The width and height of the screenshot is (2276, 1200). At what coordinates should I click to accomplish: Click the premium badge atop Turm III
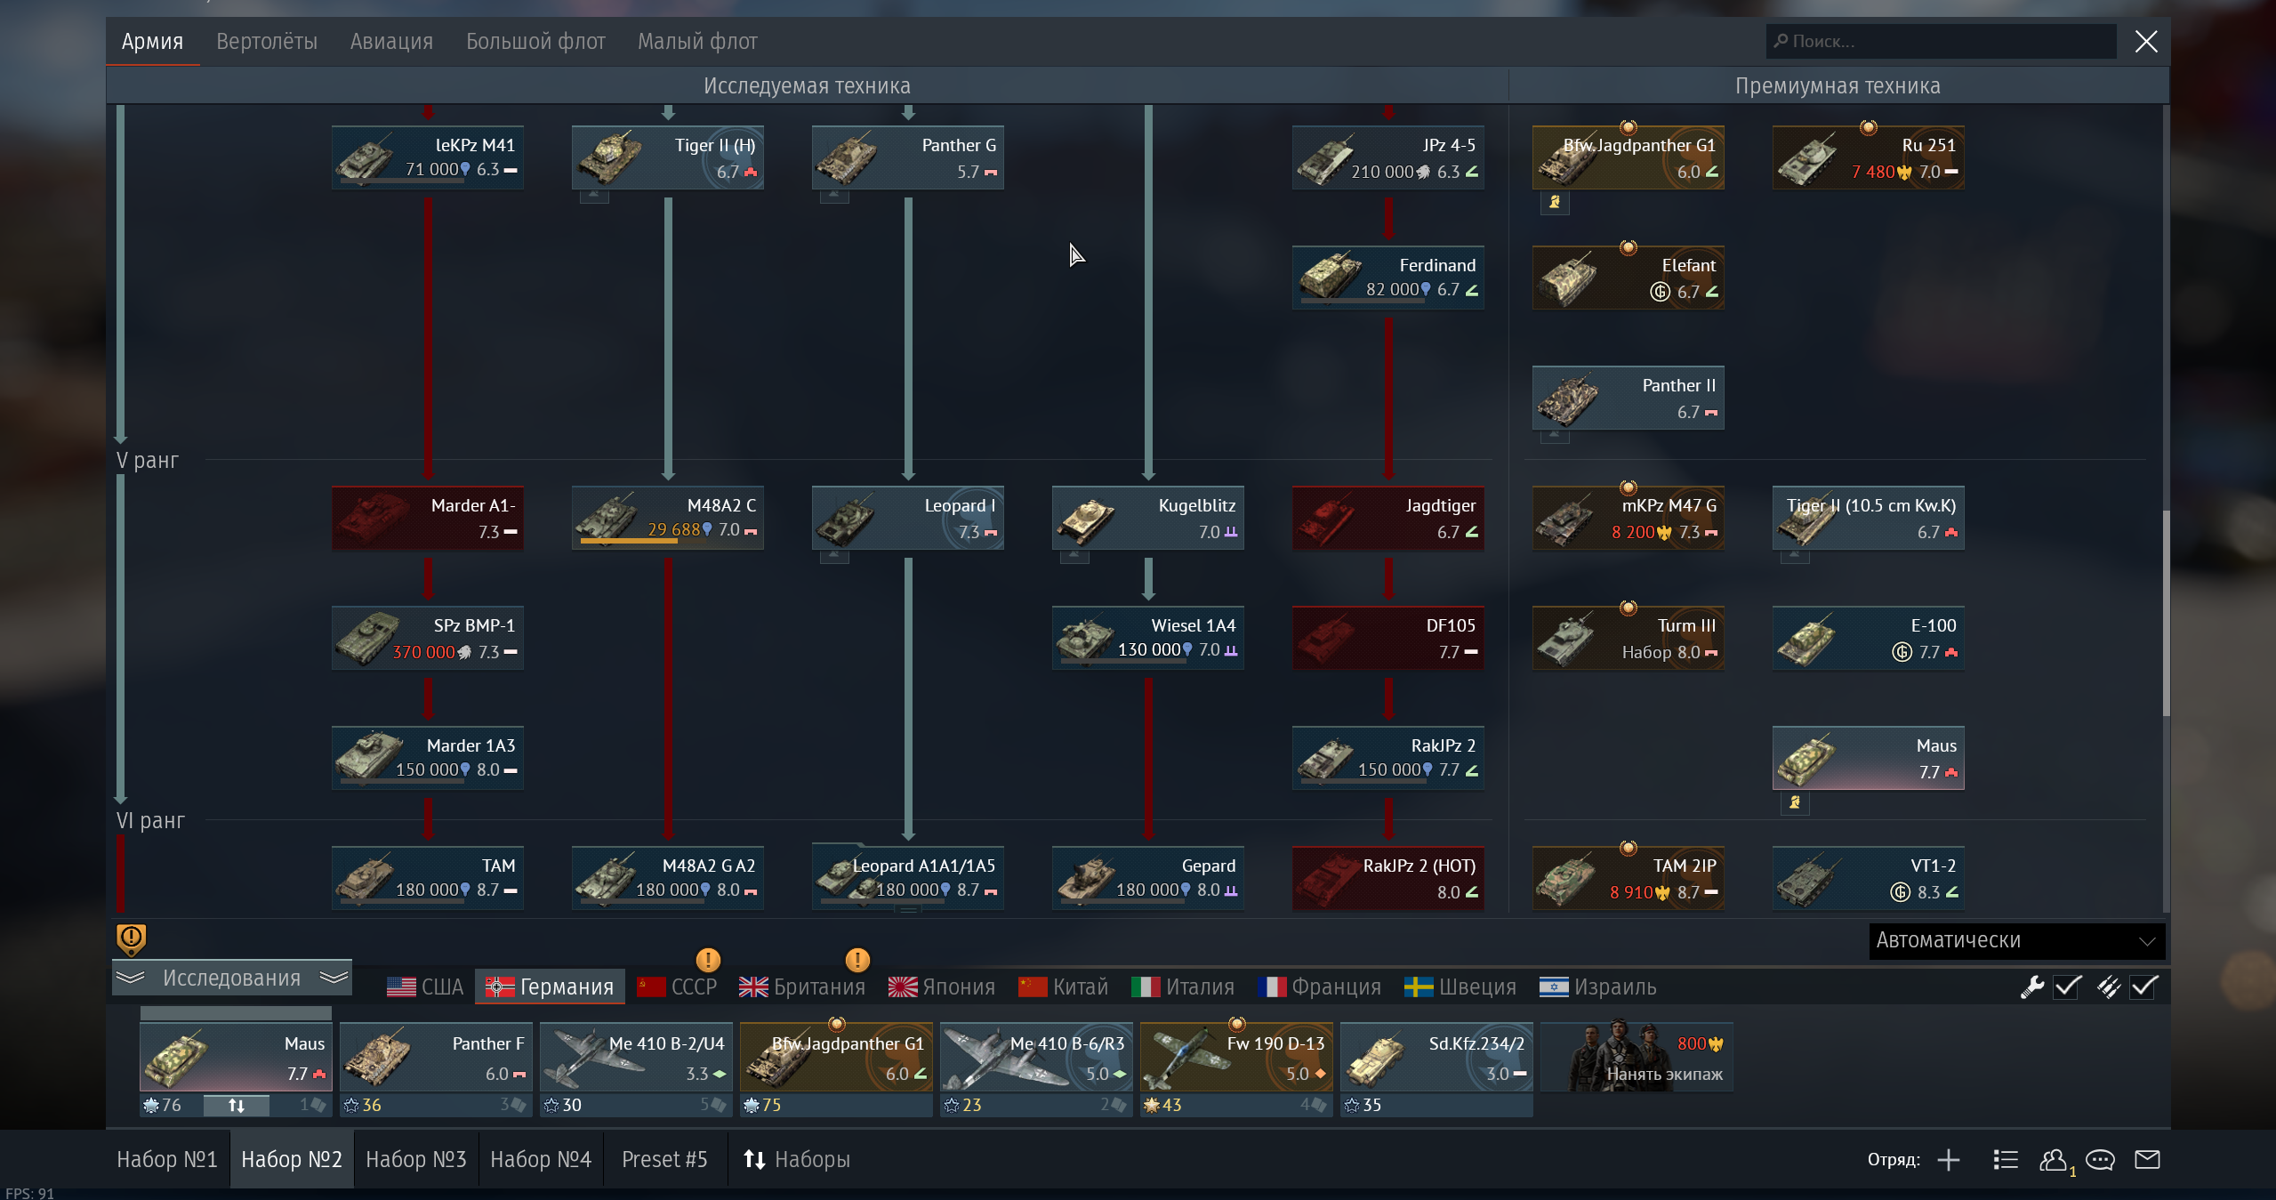[1629, 608]
